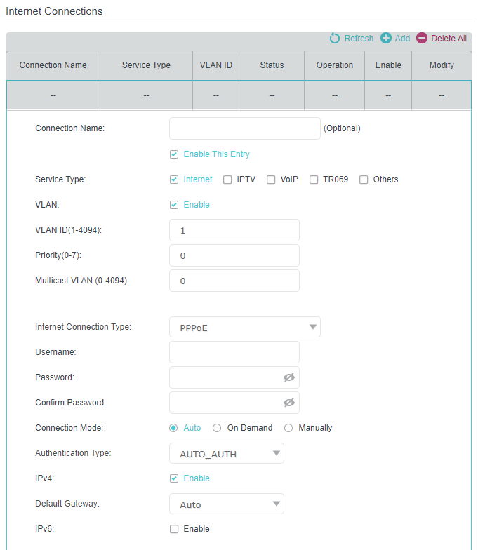Open the Default Gateway dropdown
This screenshot has width=478, height=550.
point(227,504)
